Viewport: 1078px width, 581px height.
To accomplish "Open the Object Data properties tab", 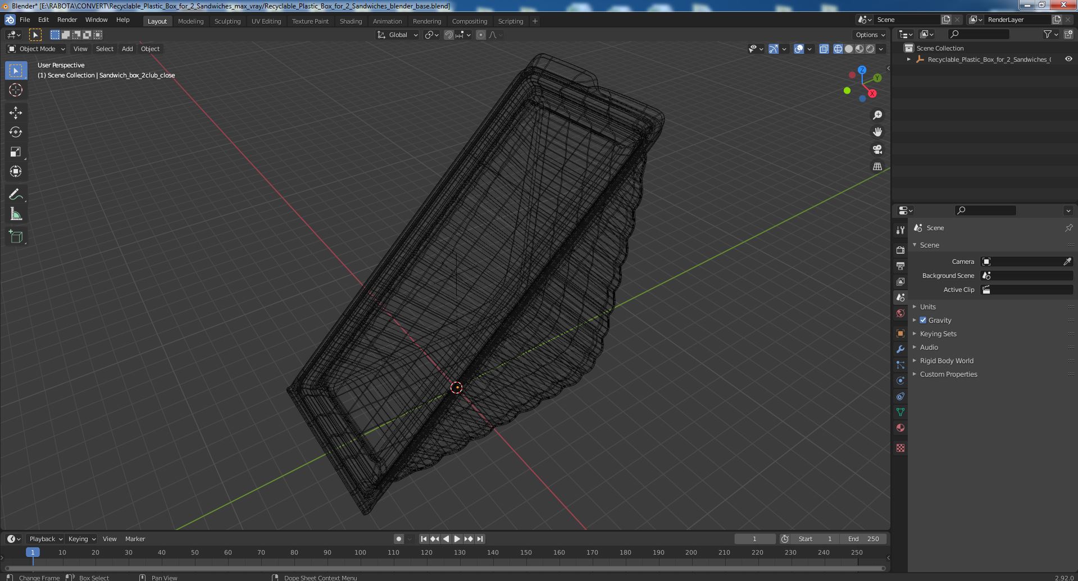I will tap(900, 412).
